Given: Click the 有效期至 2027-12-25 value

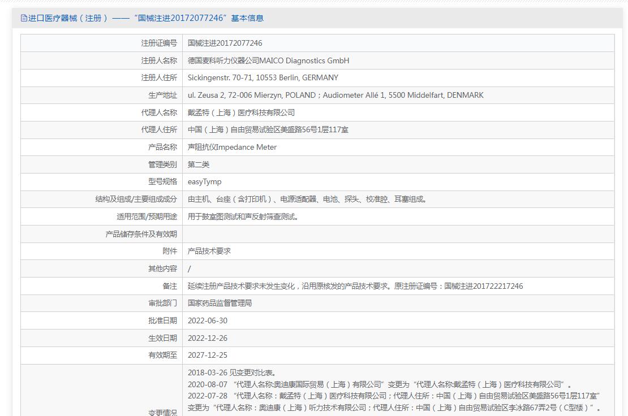Looking at the screenshot, I should (208, 355).
